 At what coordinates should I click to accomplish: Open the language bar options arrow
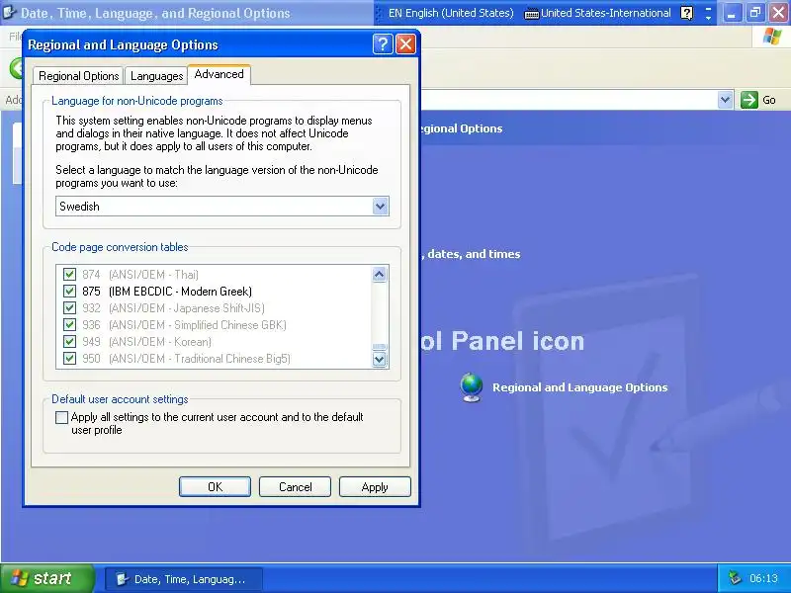[708, 17]
